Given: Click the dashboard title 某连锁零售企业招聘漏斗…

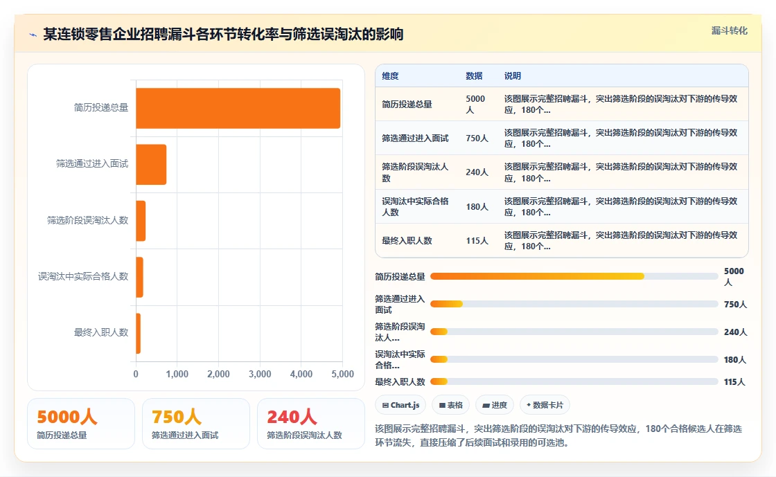Looking at the screenshot, I should (223, 34).
